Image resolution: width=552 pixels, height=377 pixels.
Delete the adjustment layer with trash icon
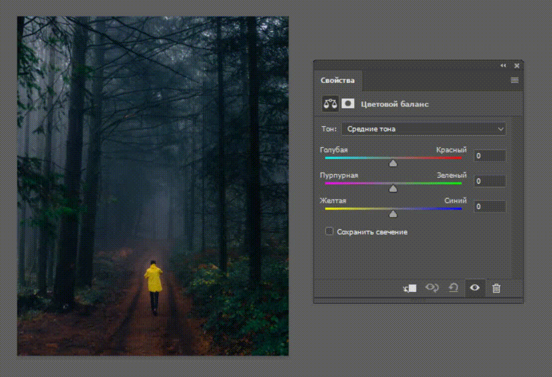496,288
